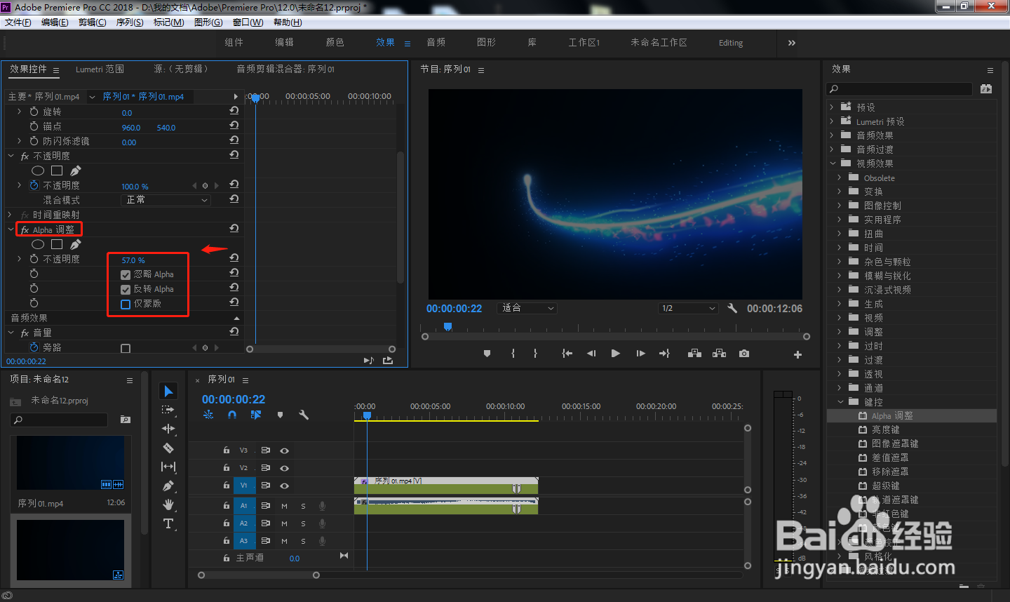Click Mark Out bracket icon

point(536,354)
